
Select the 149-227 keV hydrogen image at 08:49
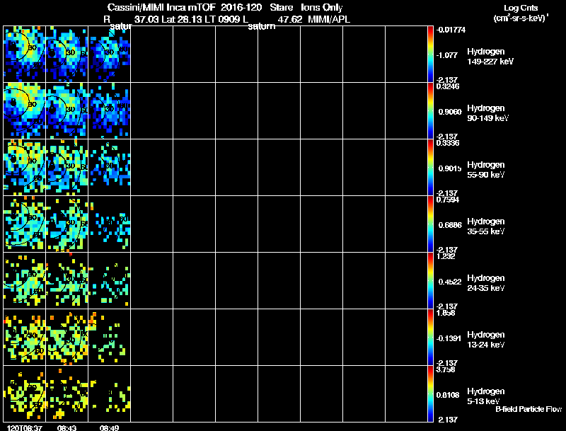click(x=109, y=54)
